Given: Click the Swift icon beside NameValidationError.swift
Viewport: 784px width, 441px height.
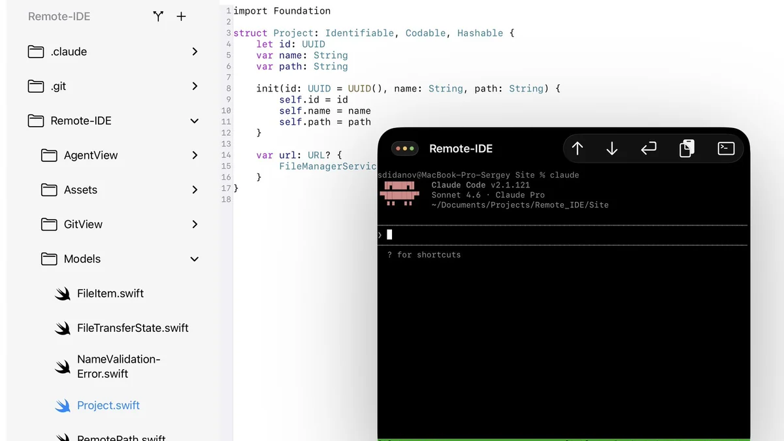Looking at the screenshot, I should point(62,367).
